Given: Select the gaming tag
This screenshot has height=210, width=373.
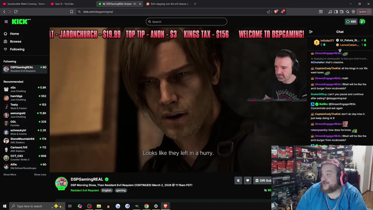Looking at the screenshot, I should tap(121, 190).
